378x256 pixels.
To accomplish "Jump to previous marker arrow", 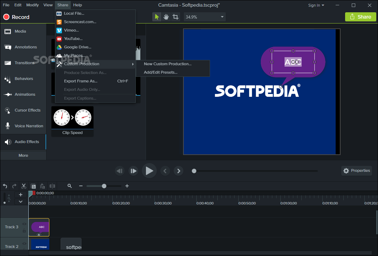I will (x=165, y=171).
